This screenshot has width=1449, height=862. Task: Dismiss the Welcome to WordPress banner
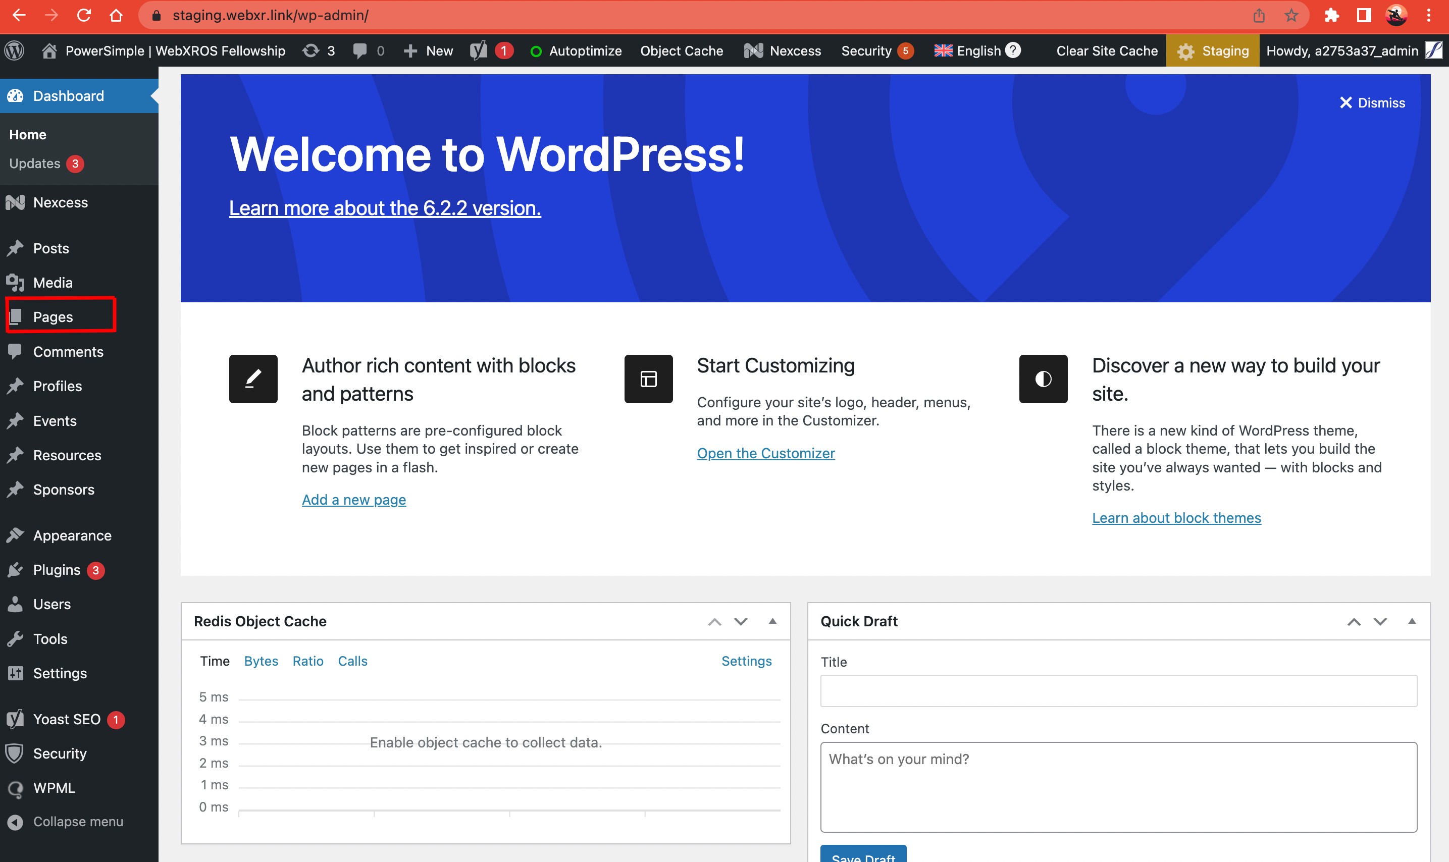pos(1372,103)
